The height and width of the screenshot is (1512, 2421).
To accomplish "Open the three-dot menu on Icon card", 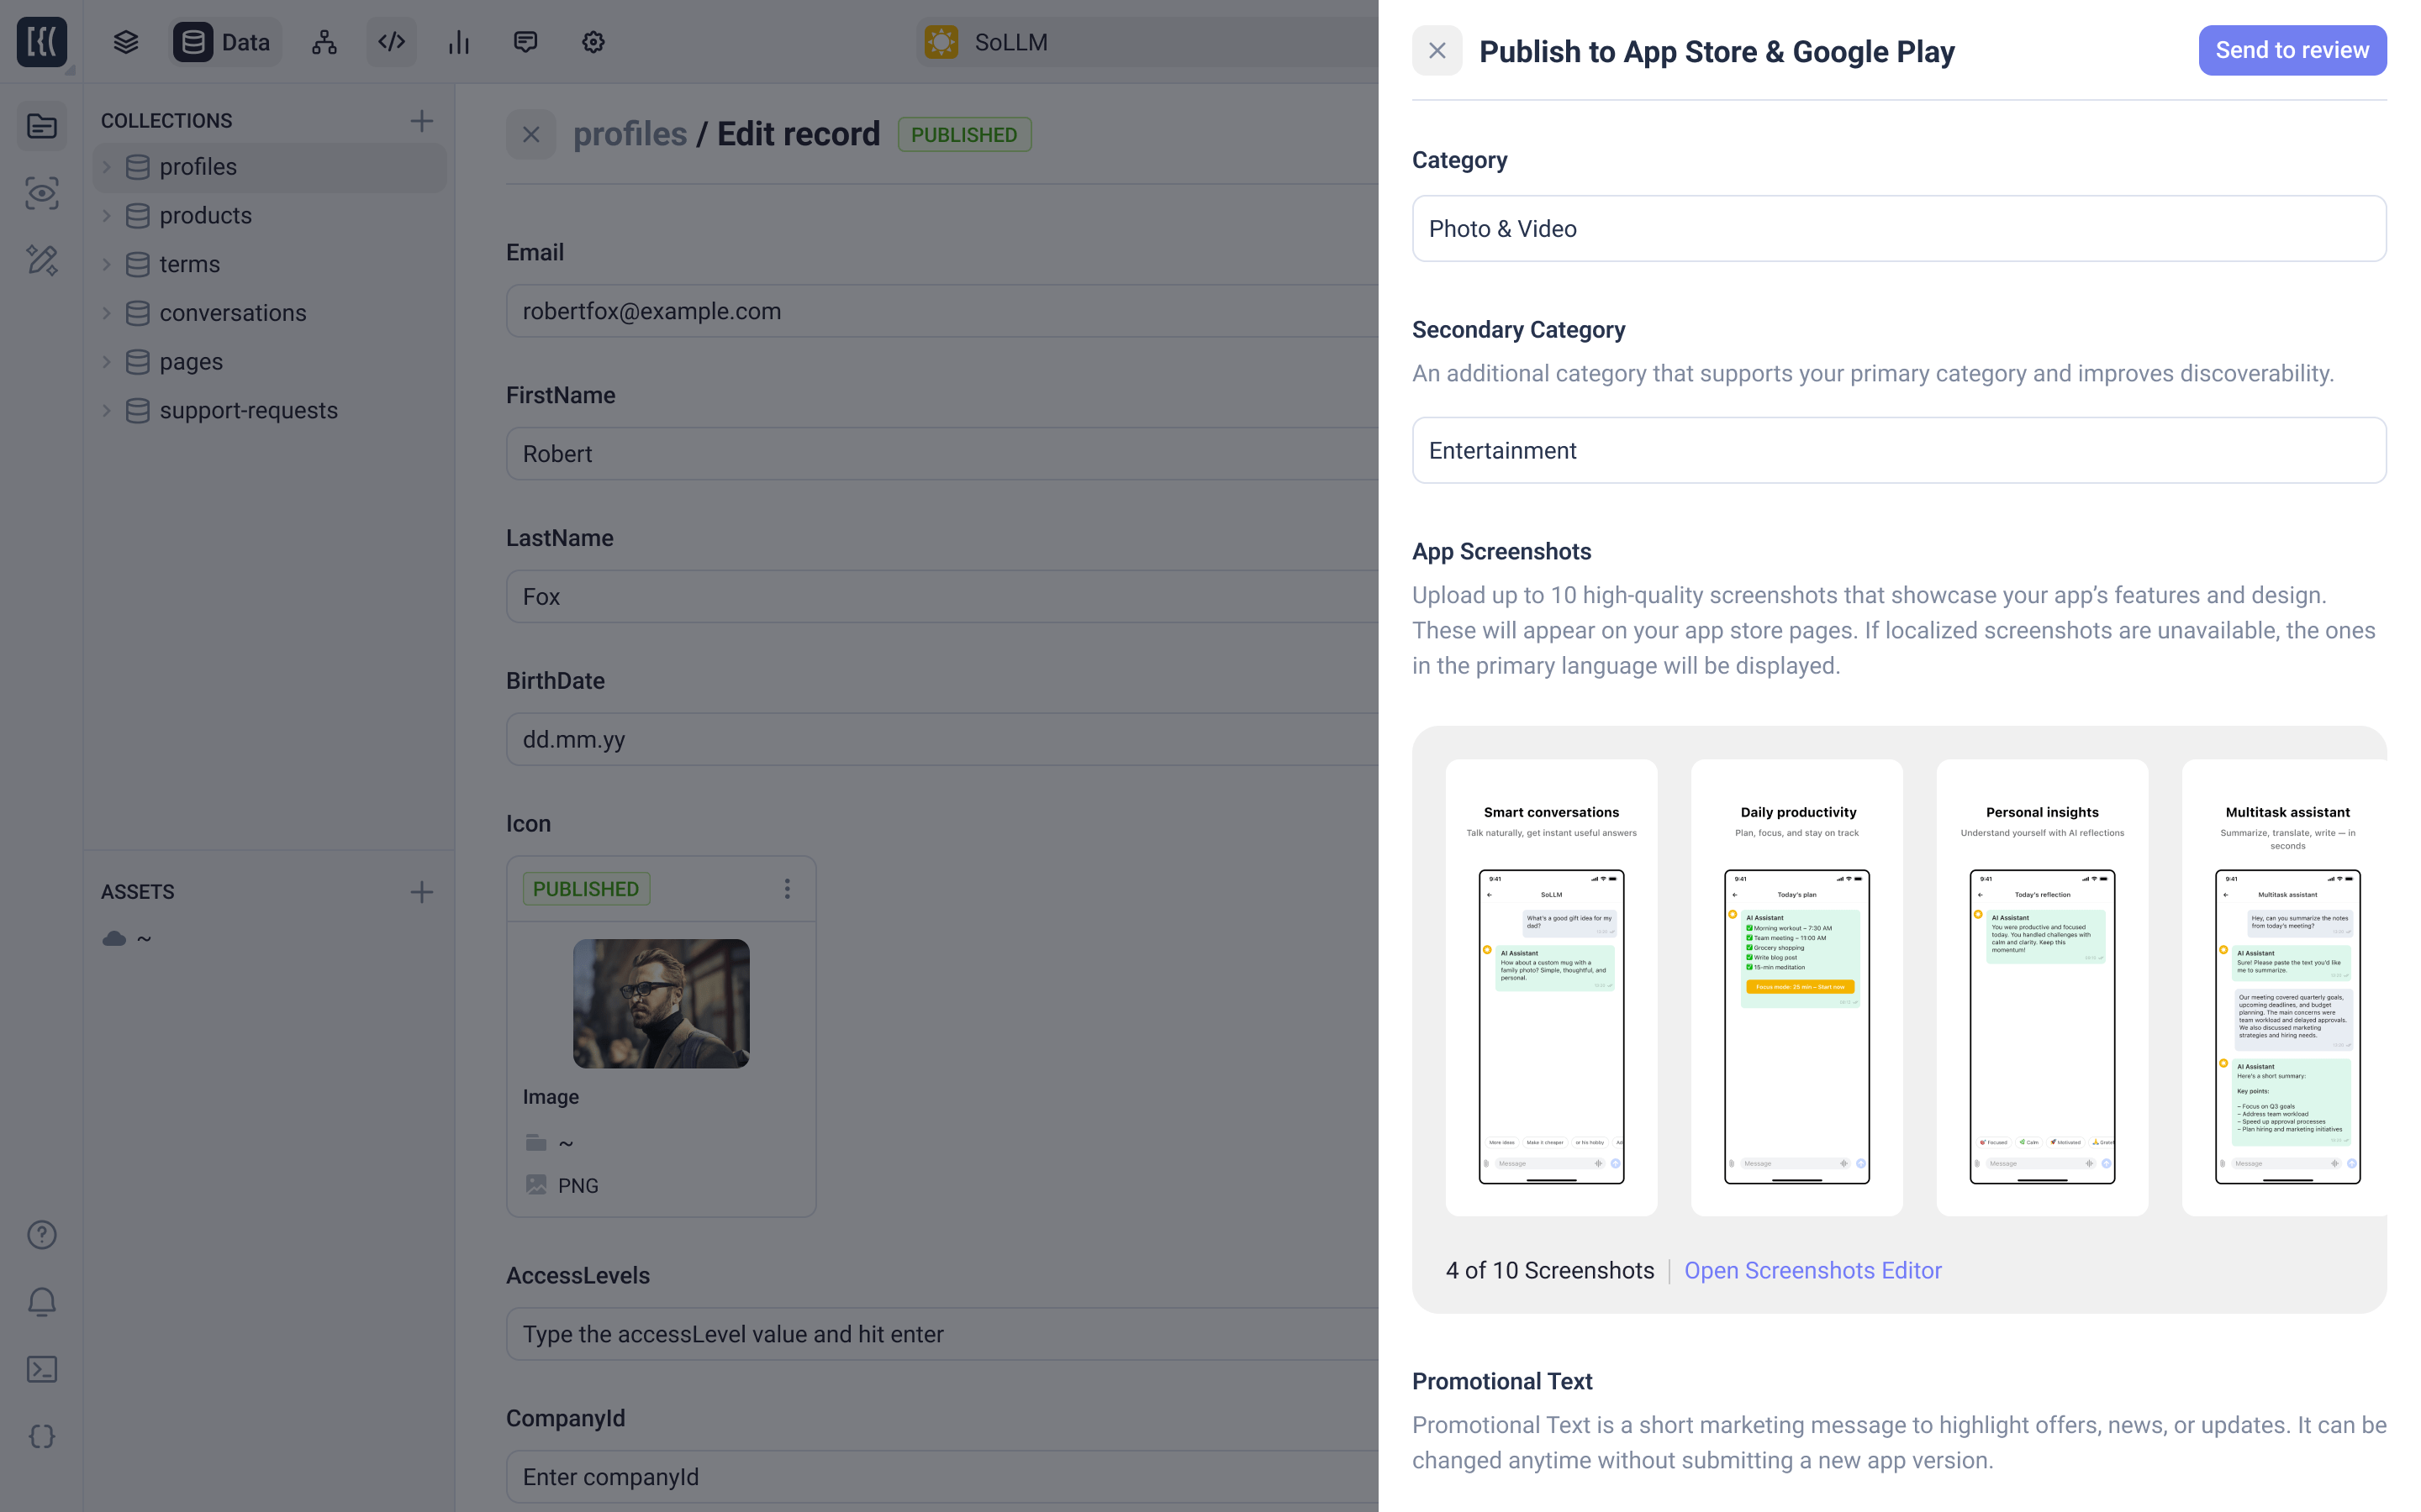I will click(788, 889).
